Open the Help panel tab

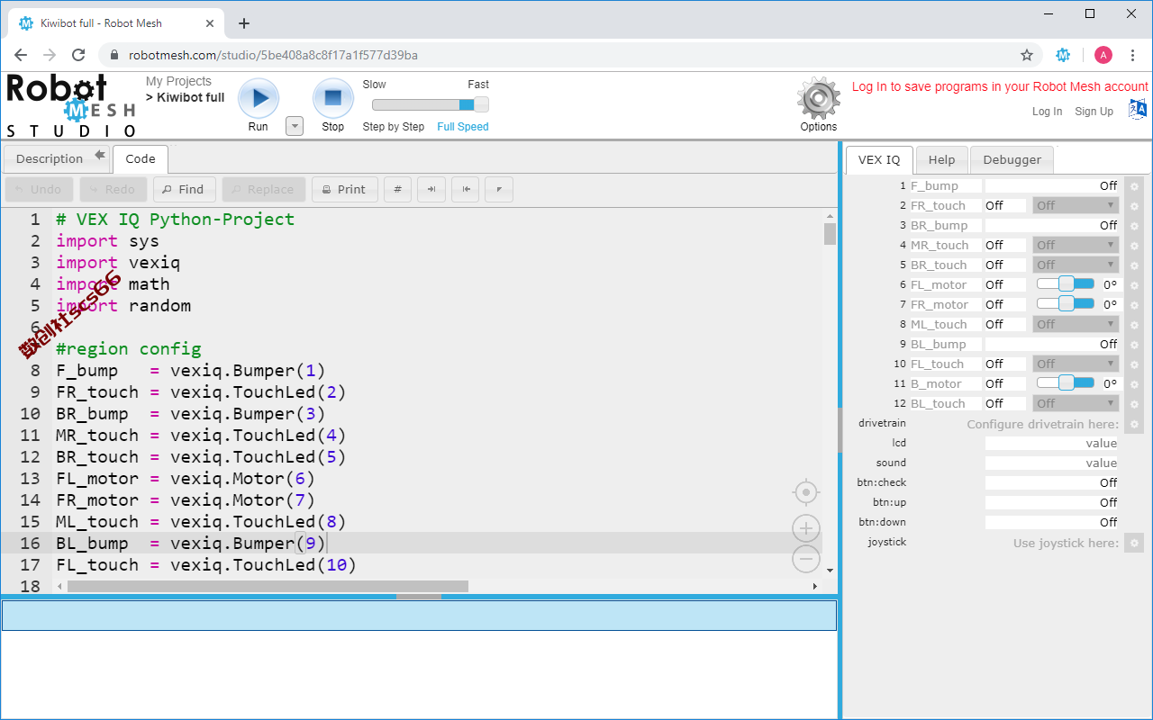(x=941, y=160)
